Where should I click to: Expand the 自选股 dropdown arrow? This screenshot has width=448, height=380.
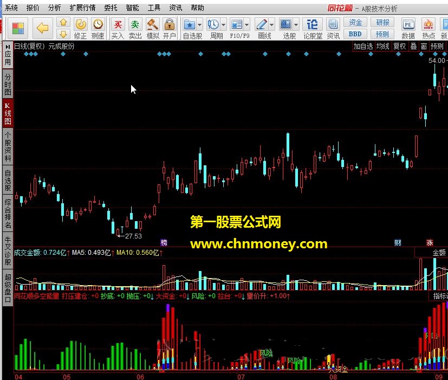click(200, 25)
